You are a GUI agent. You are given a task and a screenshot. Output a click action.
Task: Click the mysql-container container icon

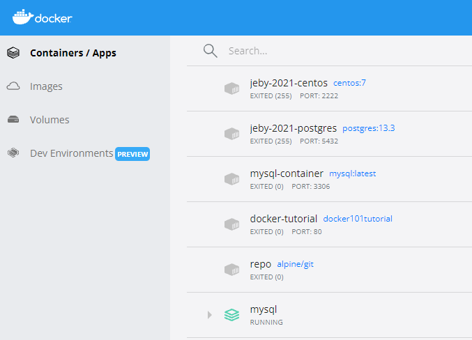[x=231, y=179]
